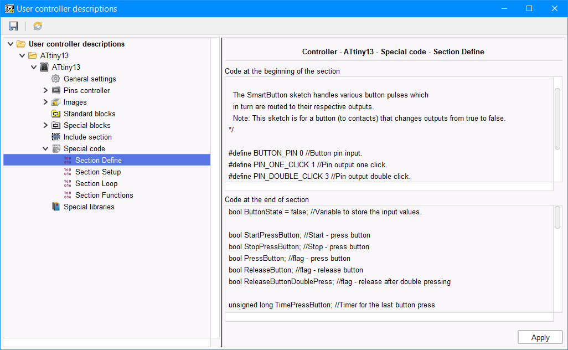This screenshot has height=350, width=568.
Task: Click the app icon in title bar
Action: coord(9,8)
